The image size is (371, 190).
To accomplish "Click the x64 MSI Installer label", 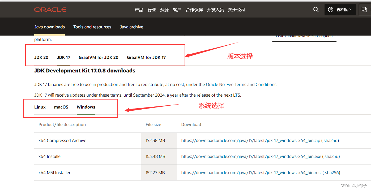I will tap(54, 172).
